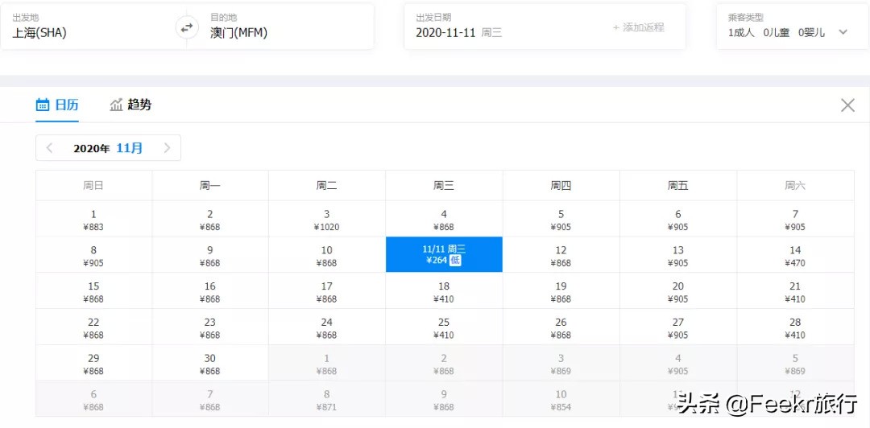
Task: Open the 2020年 11月 month selector
Action: [x=108, y=148]
